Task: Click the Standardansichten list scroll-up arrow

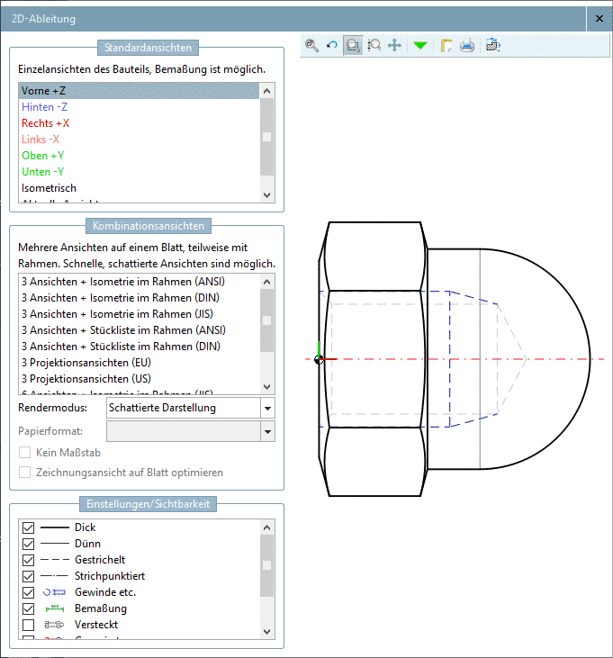Action: [266, 91]
